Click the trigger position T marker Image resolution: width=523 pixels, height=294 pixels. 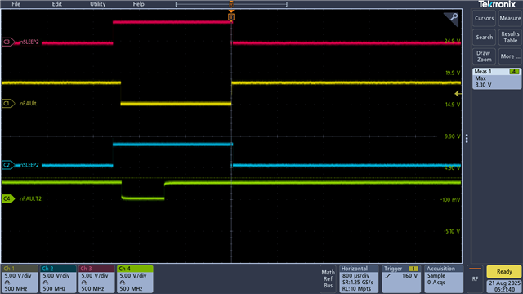click(x=231, y=16)
